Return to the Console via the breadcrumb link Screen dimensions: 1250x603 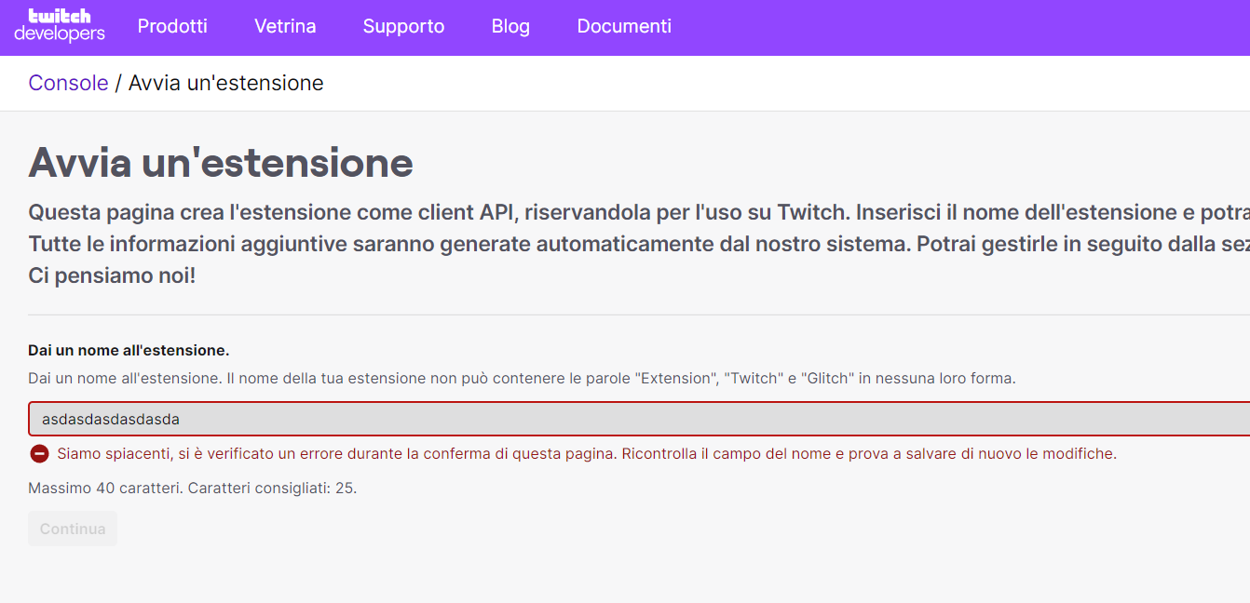tap(68, 83)
